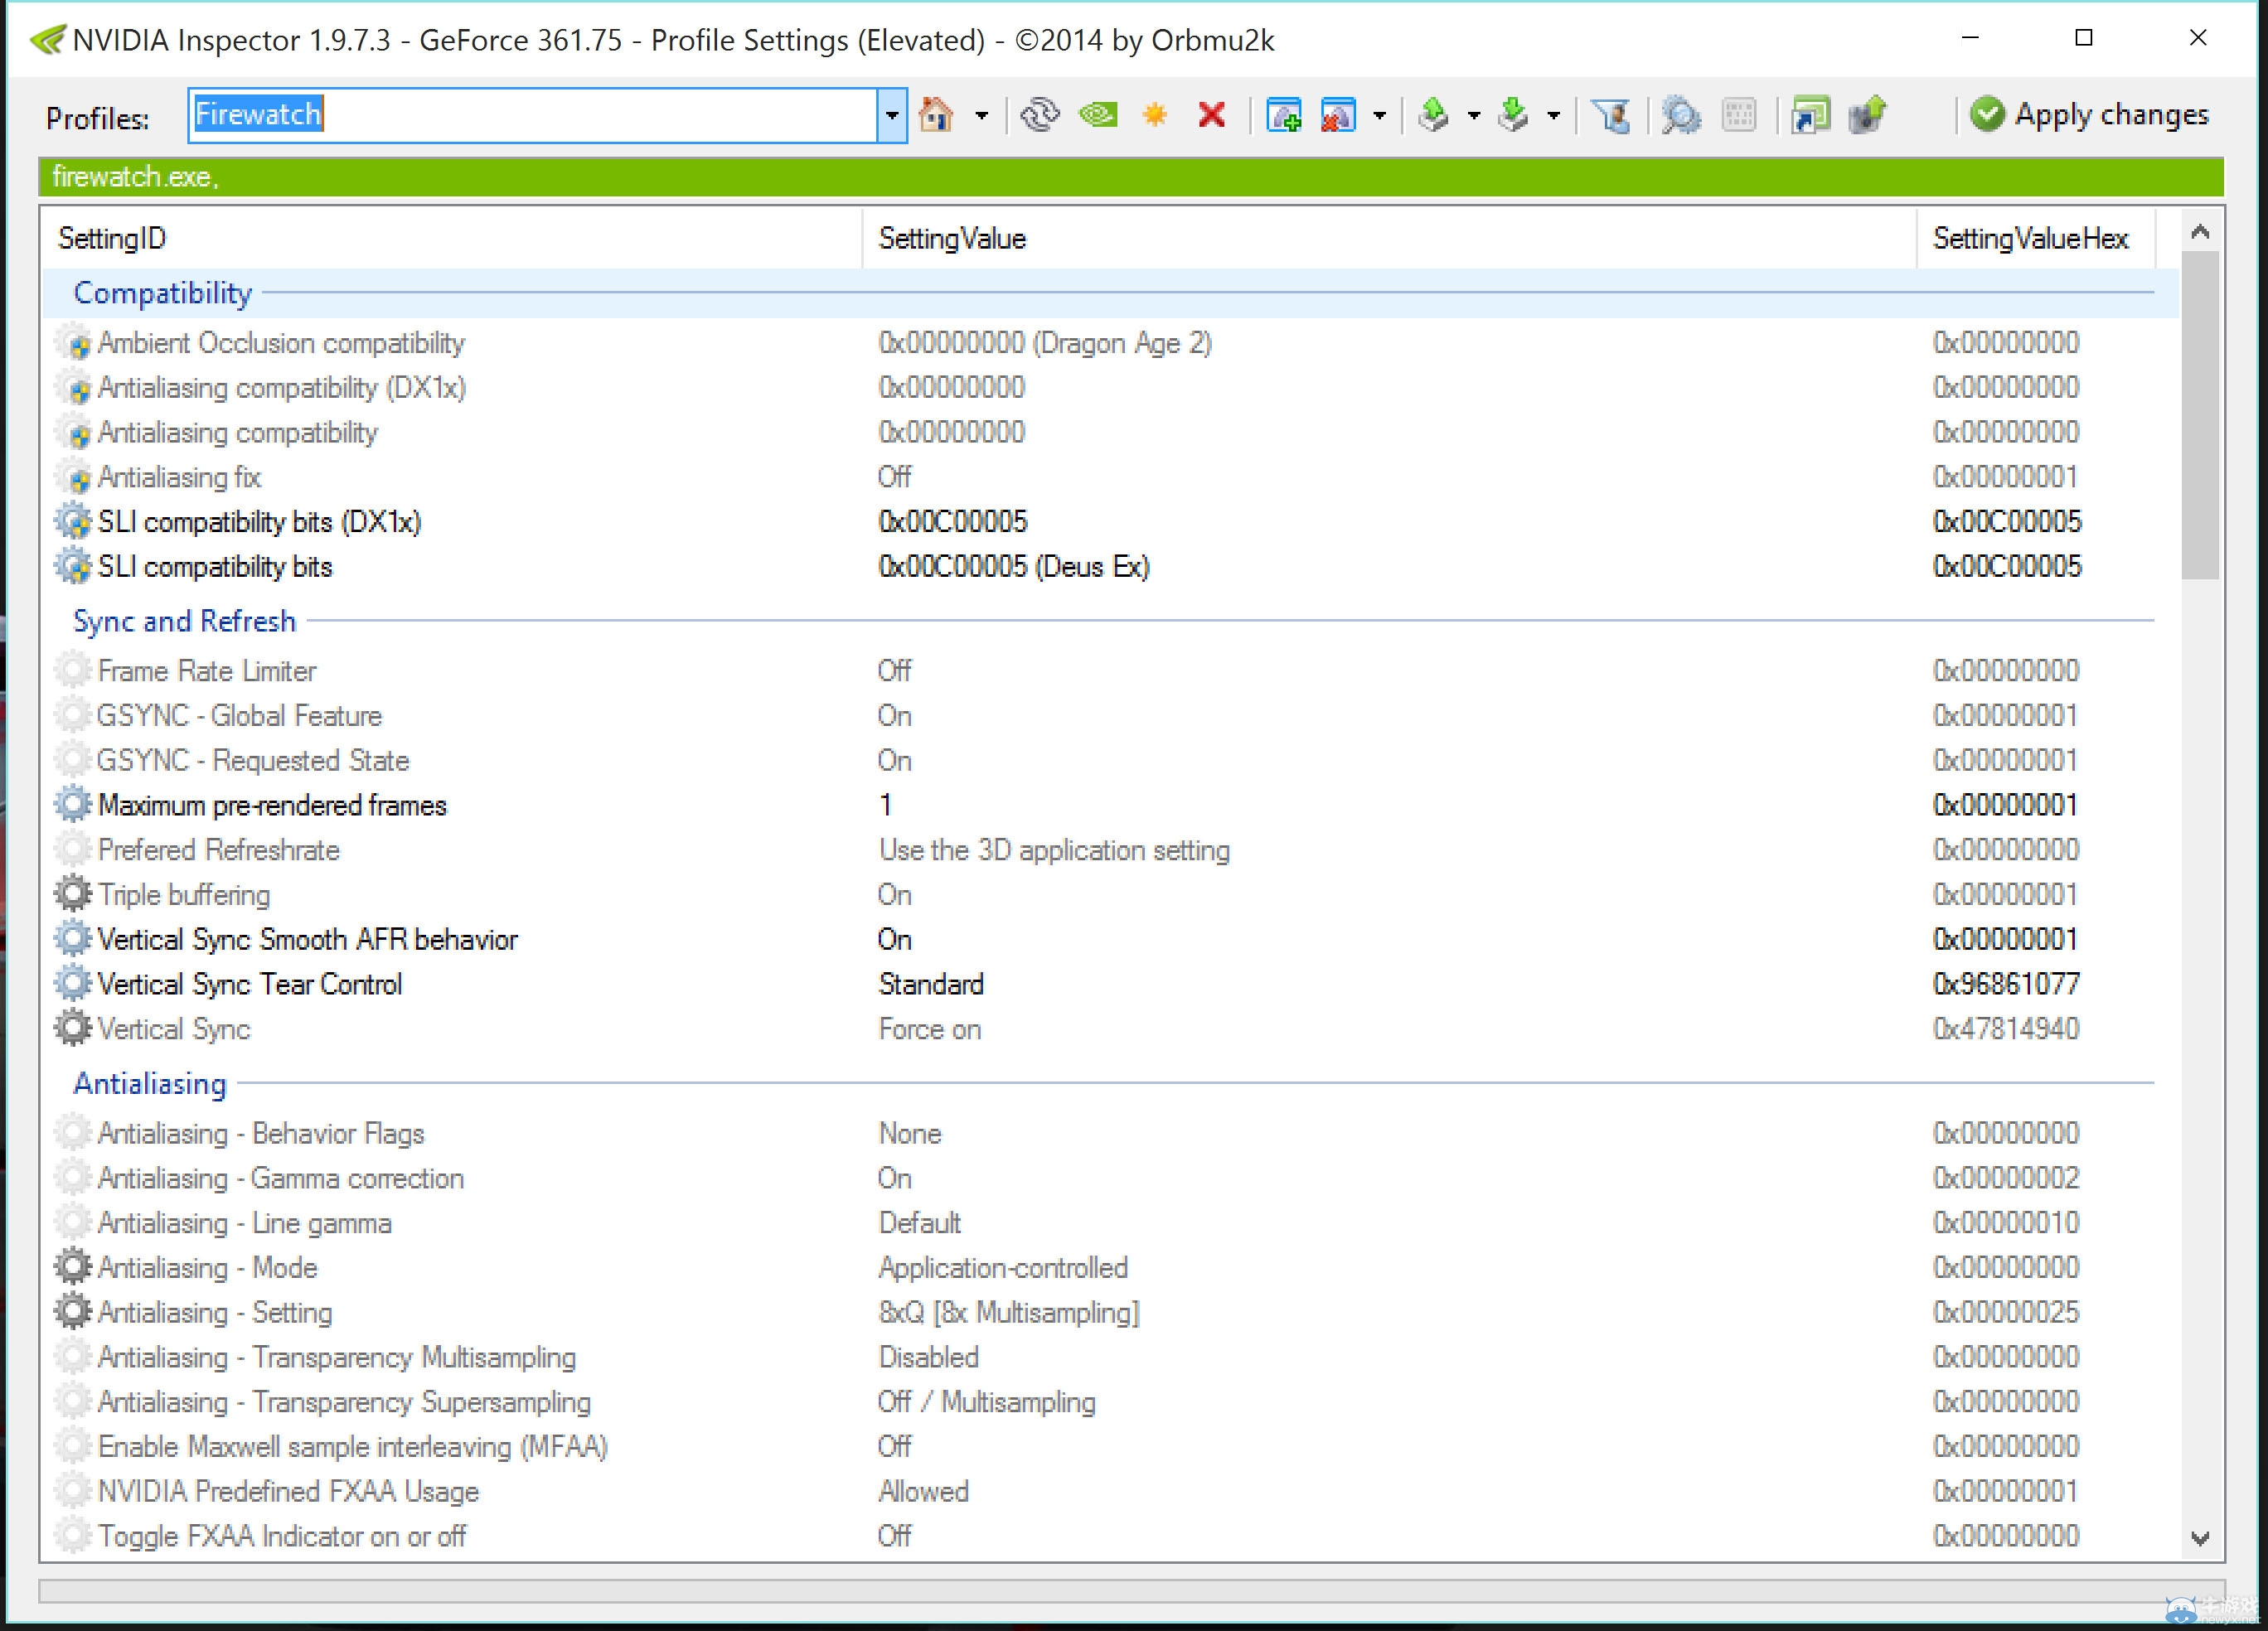The image size is (2268, 1631).
Task: Click the value 0x00C00005 (Deus Ex)
Action: [x=1014, y=567]
